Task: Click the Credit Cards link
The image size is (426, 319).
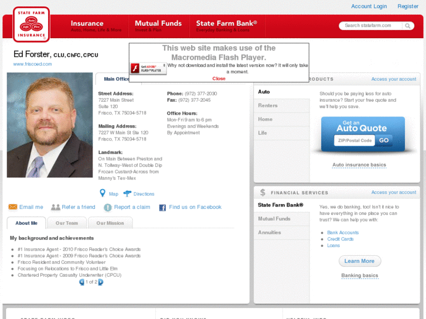Action: click(340, 239)
